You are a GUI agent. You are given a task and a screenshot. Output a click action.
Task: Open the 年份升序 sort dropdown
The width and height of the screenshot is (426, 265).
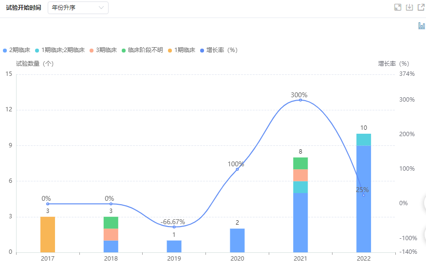78,8
